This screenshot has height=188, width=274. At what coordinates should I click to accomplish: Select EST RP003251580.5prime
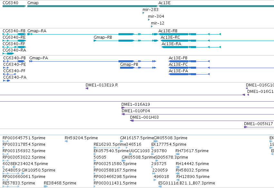(115, 164)
